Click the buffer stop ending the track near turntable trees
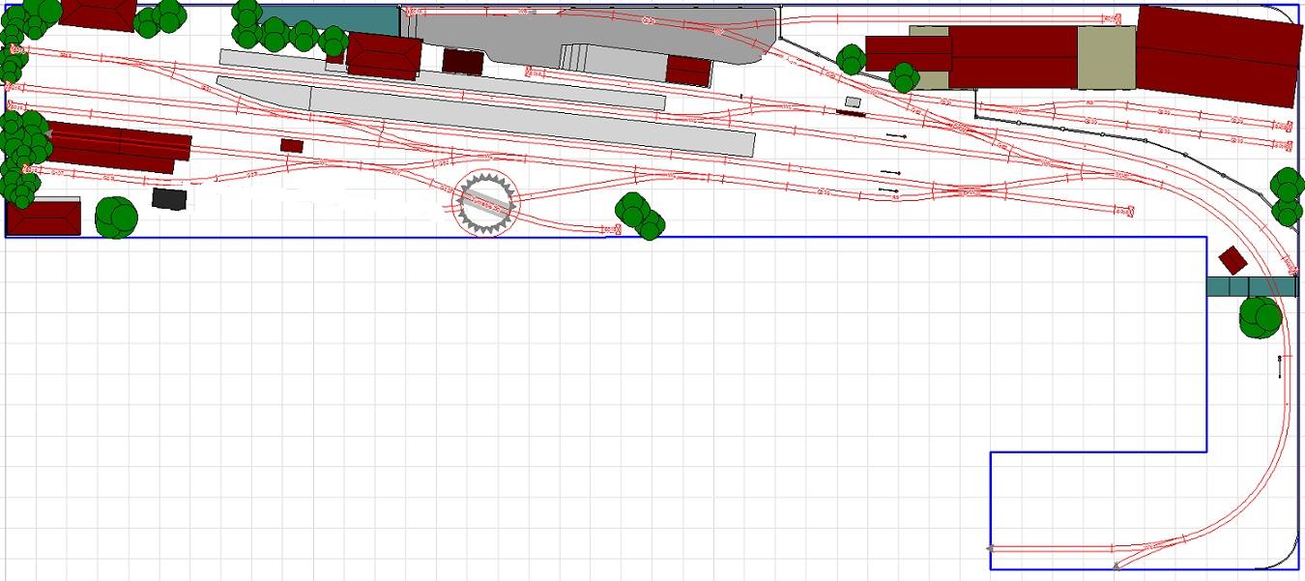1305x581 pixels. [x=616, y=229]
